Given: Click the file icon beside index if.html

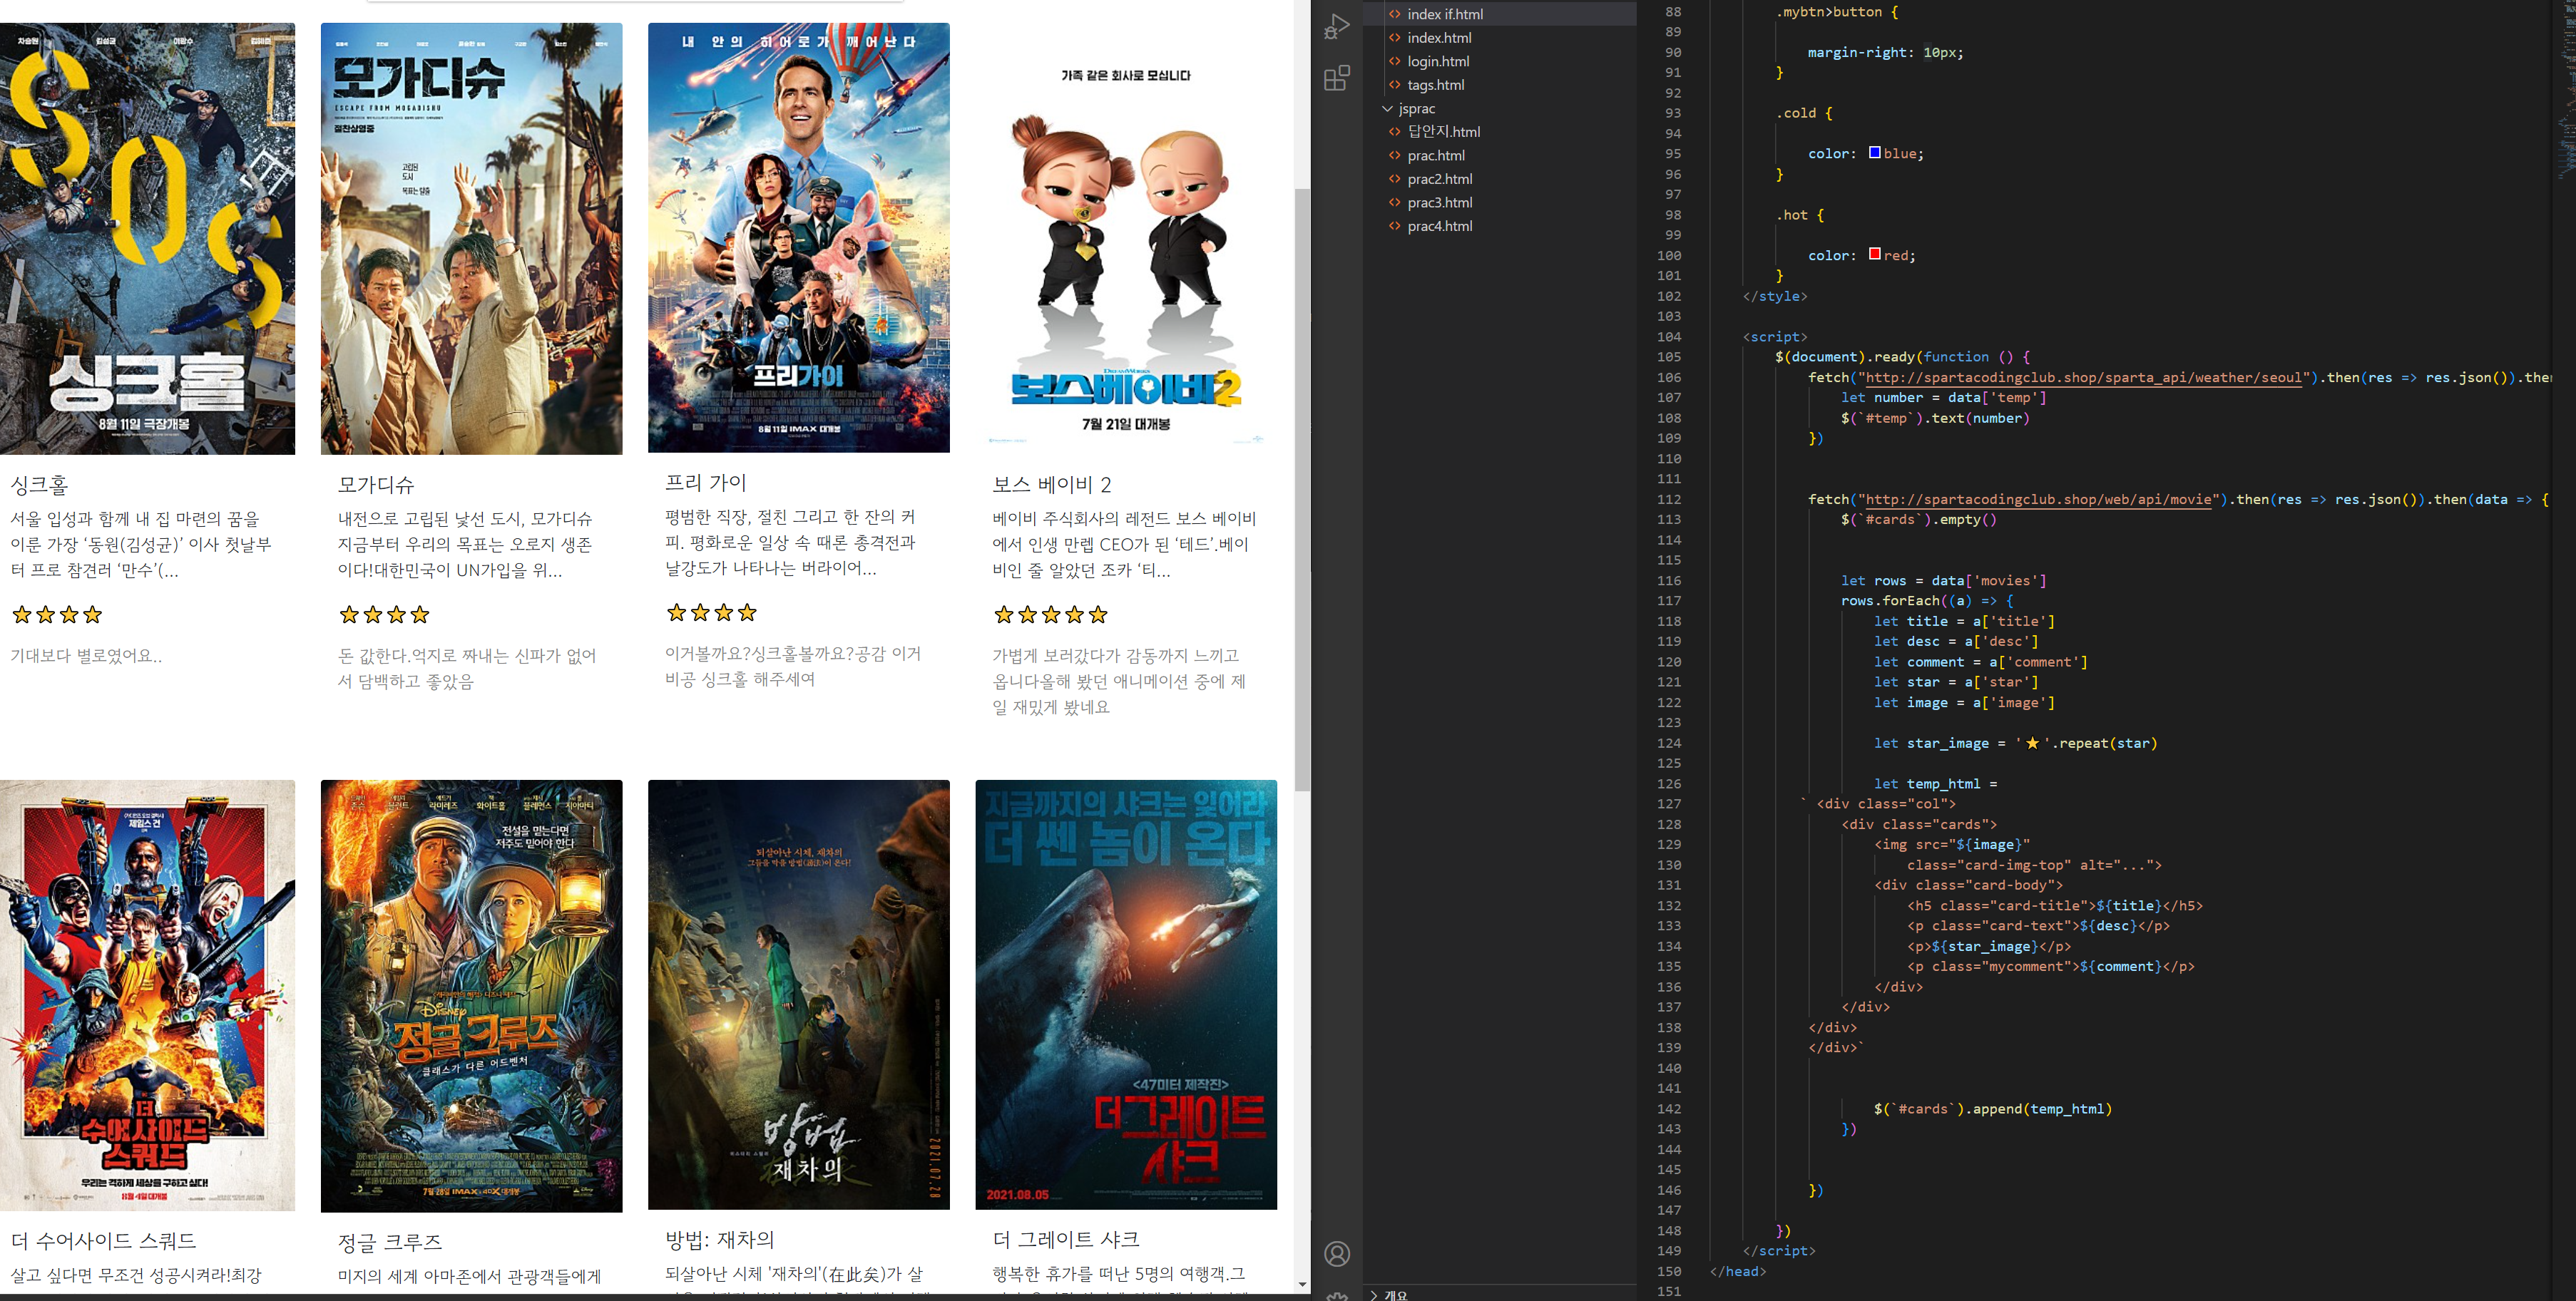Looking at the screenshot, I should 1395,14.
